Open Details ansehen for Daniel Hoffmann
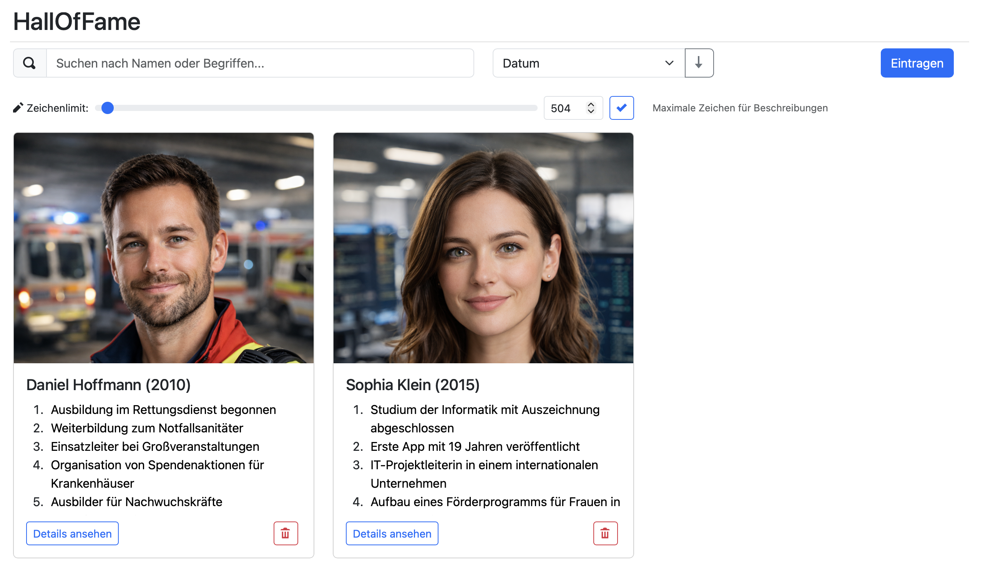Viewport: 993px width, 576px height. pos(72,533)
